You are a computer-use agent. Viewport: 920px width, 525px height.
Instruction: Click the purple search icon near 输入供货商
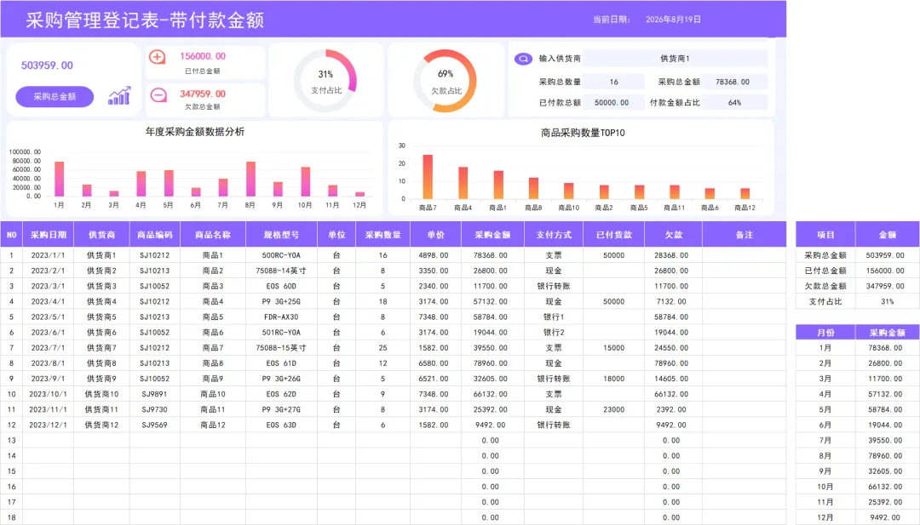[523, 59]
